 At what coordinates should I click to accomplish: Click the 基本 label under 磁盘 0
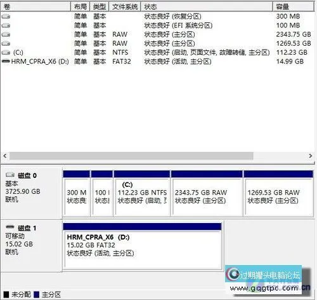pos(11,184)
